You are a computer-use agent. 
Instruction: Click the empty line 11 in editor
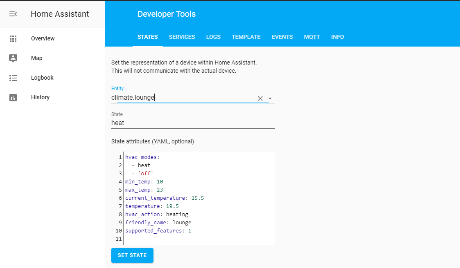click(199, 239)
